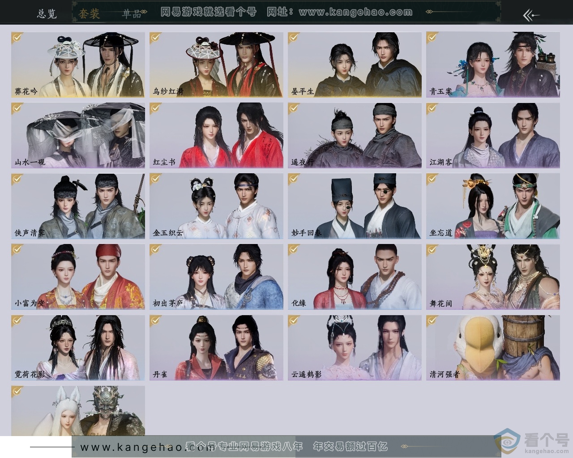Toggle the checkmark on 葬花吟 card
Screen dimensions: 573x458
pyautogui.click(x=17, y=37)
